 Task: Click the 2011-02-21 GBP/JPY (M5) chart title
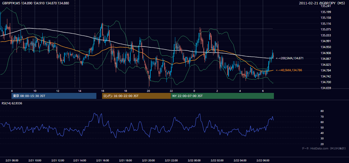pos(322,3)
